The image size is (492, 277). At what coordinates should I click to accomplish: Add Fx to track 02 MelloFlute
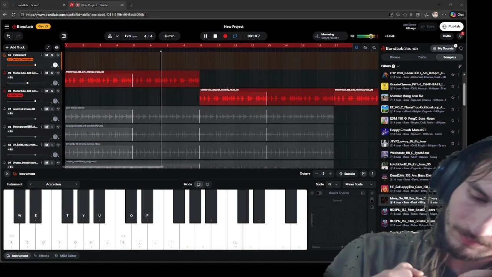(10, 77)
